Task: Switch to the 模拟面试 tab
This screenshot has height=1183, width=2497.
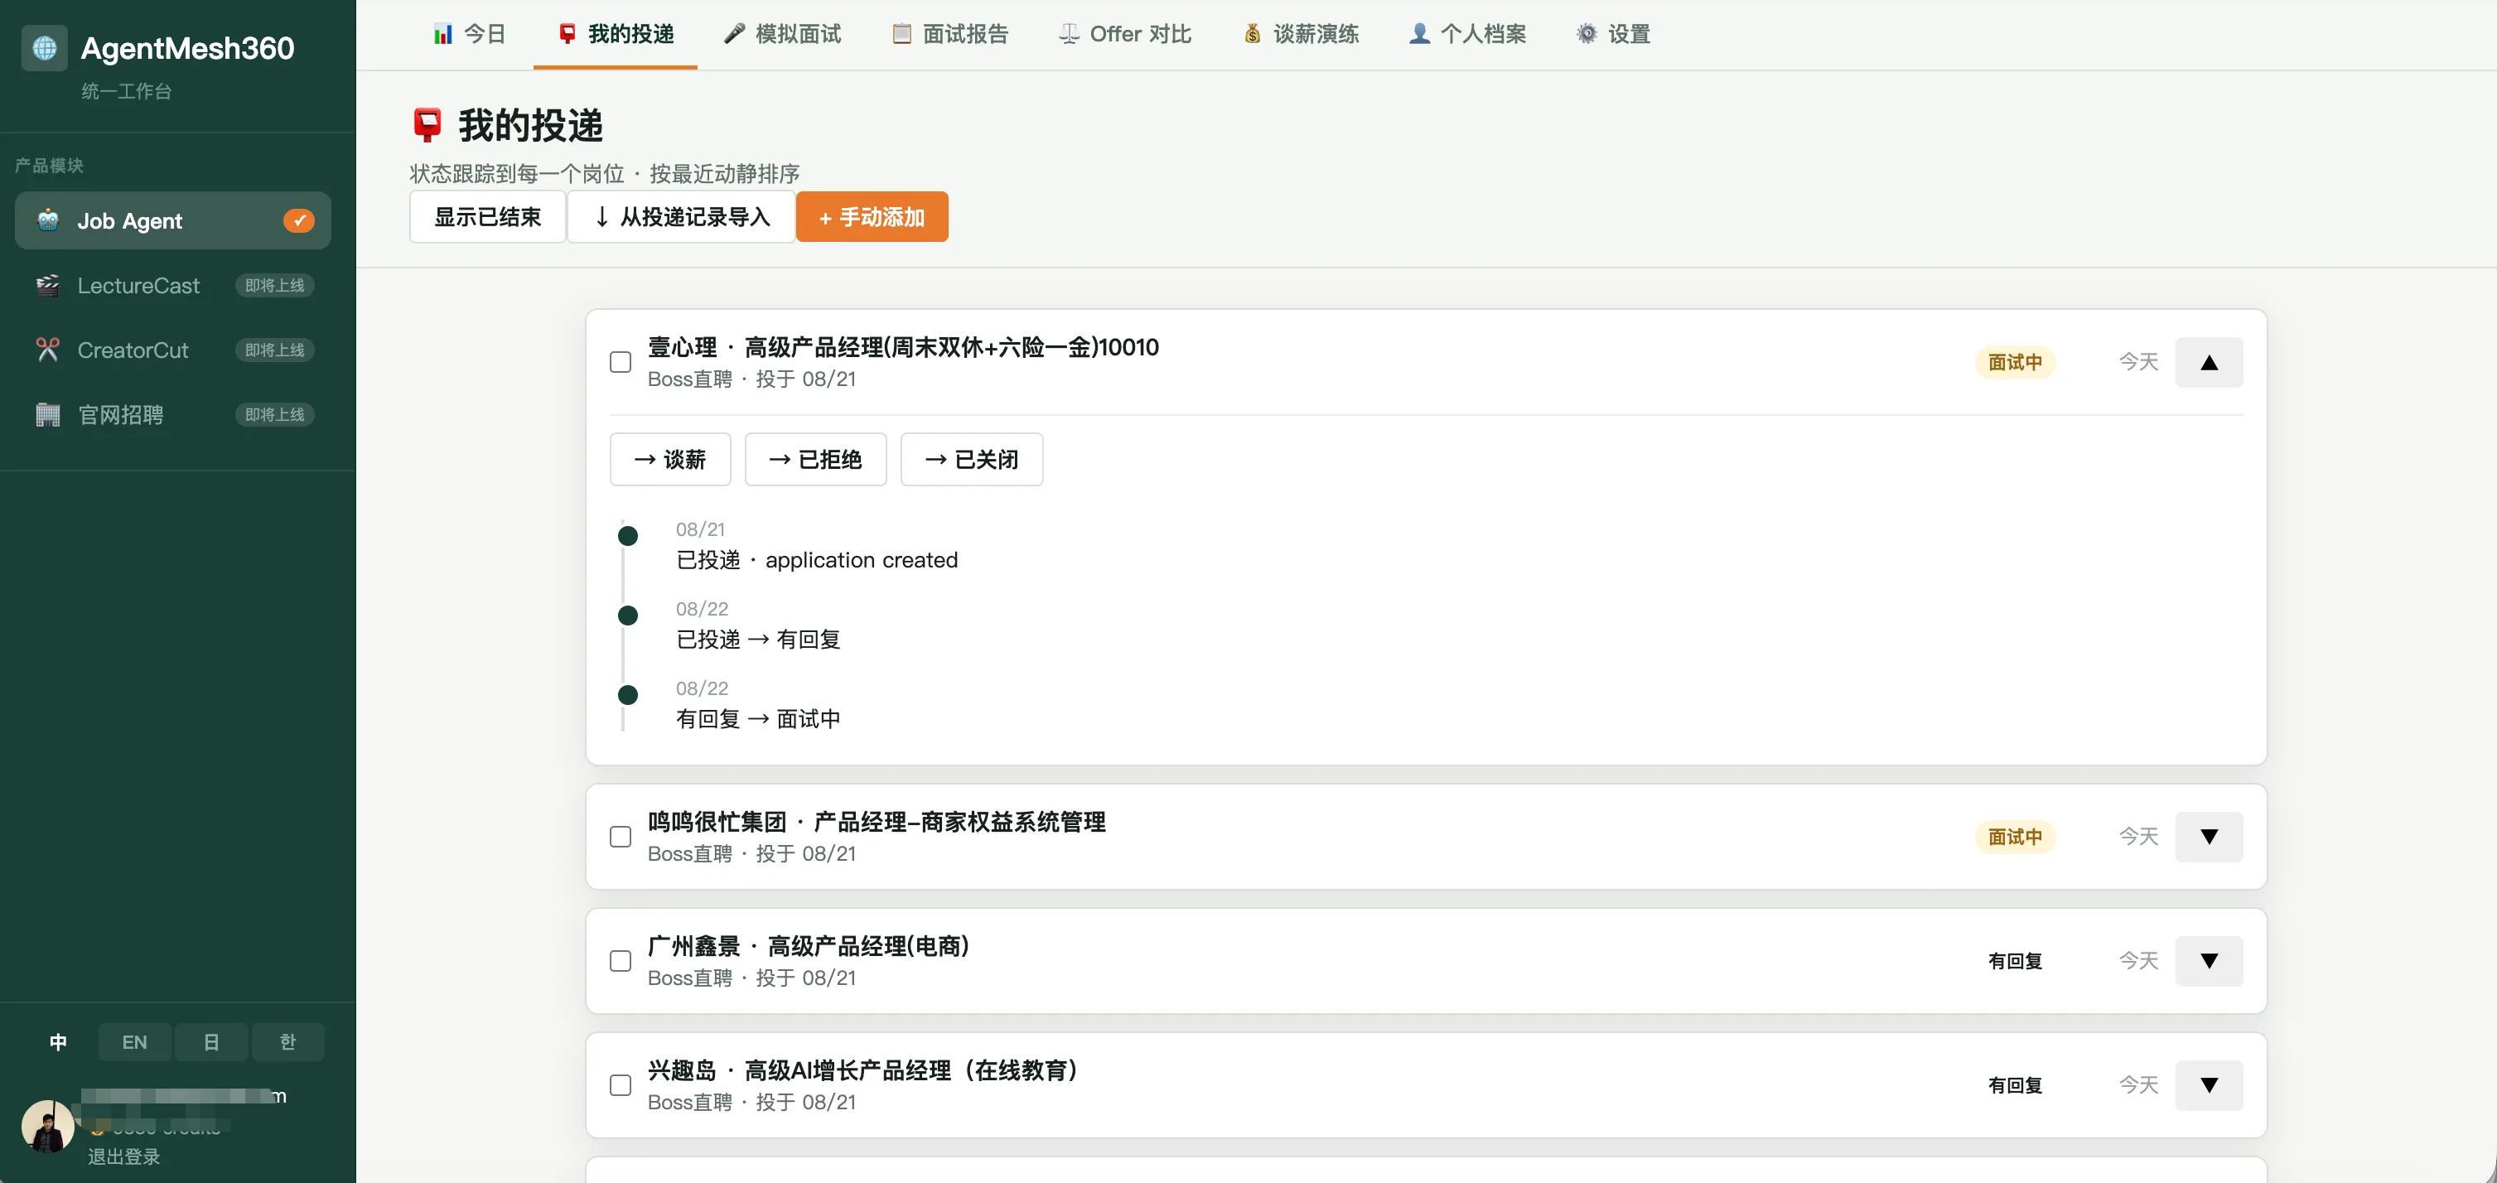Action: point(782,34)
